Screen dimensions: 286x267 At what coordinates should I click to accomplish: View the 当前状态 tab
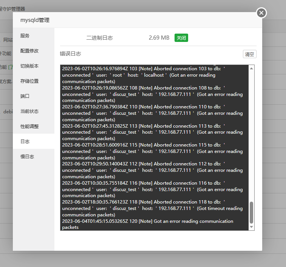[x=34, y=111]
